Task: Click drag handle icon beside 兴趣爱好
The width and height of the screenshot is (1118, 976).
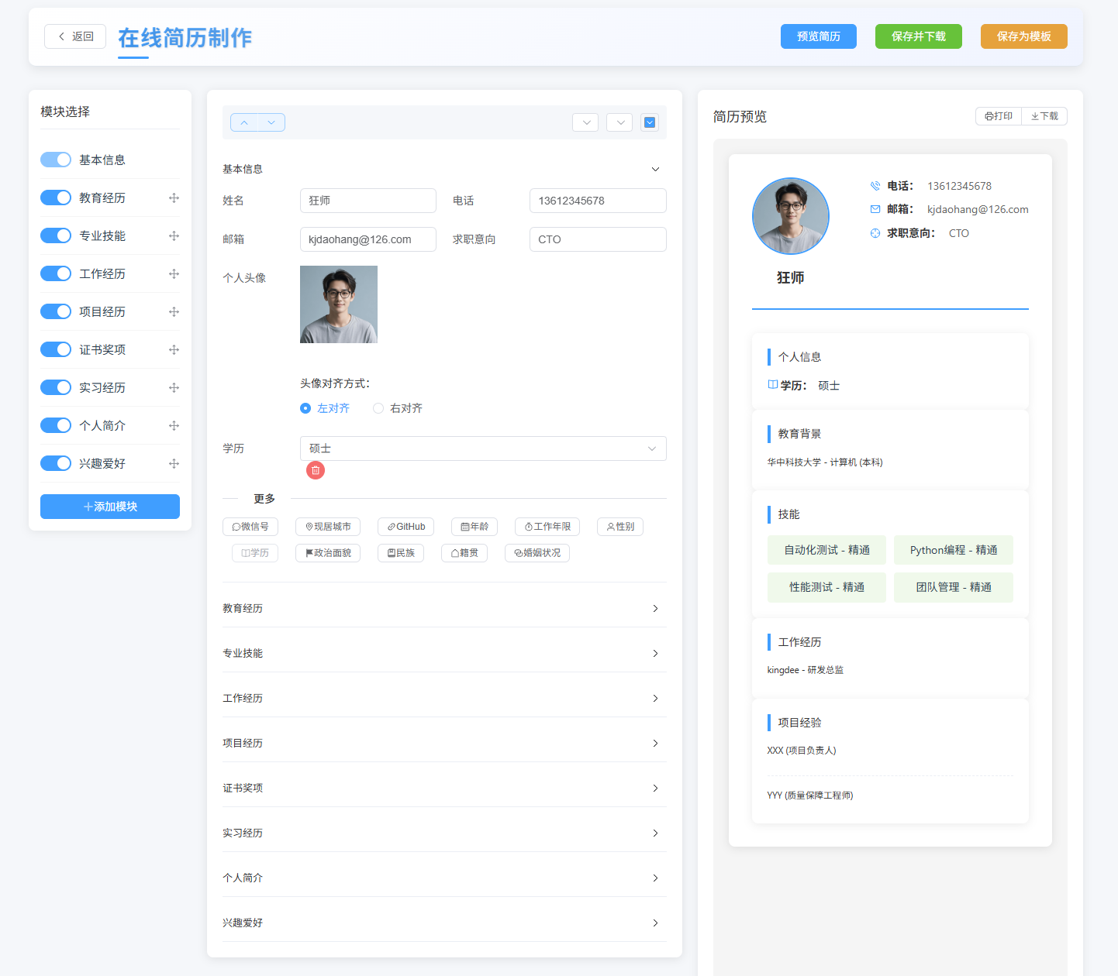Action: pos(174,464)
